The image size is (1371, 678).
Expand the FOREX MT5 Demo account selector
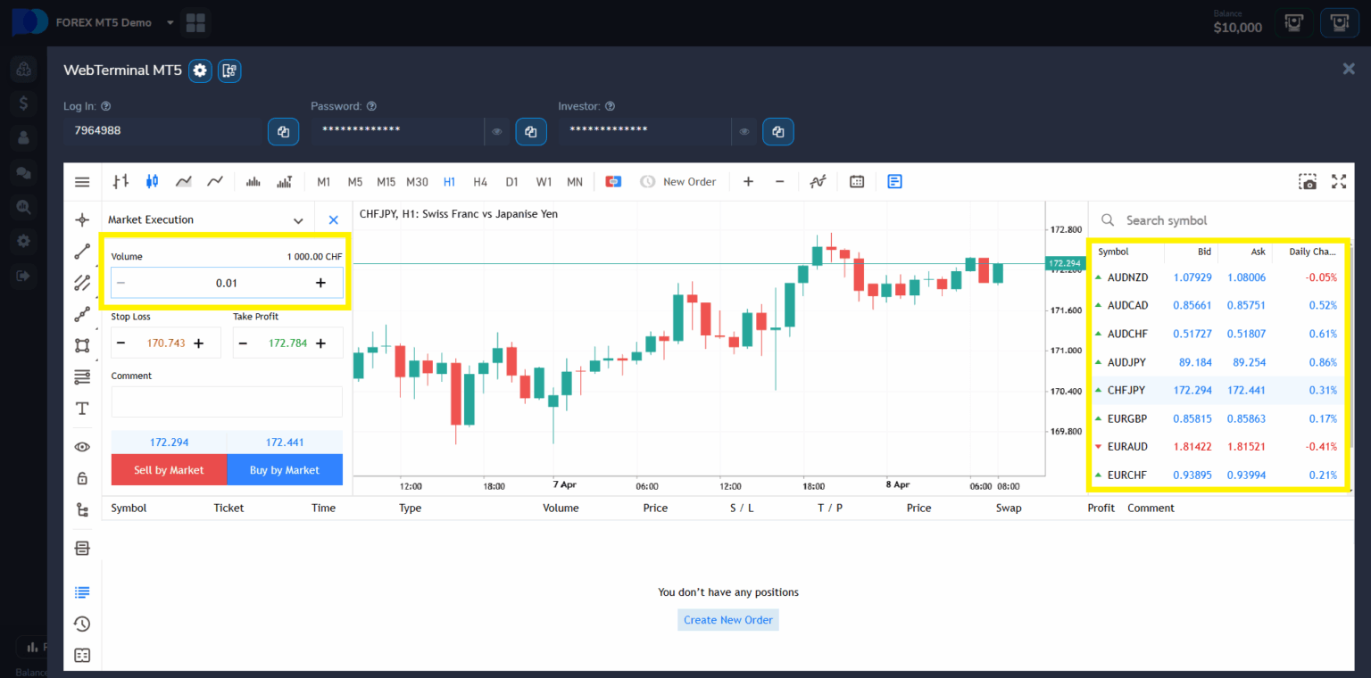tap(170, 22)
